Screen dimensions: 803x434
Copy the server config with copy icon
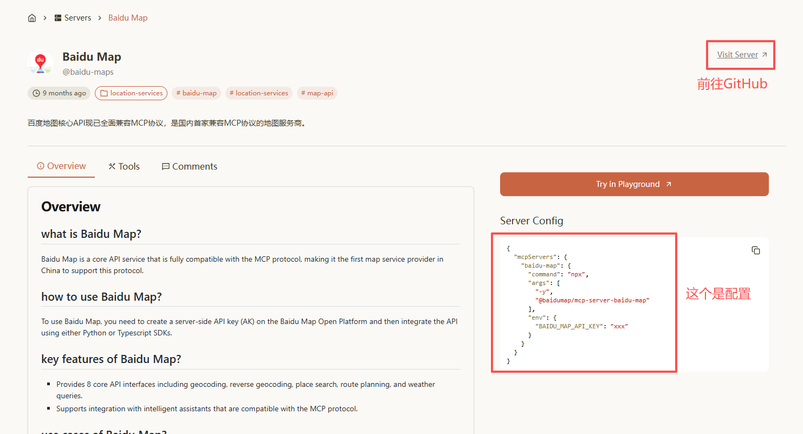tap(756, 250)
